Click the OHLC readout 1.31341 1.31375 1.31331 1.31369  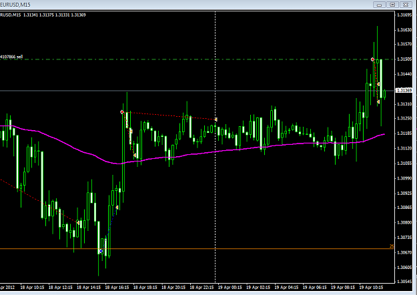pyautogui.click(x=55, y=15)
